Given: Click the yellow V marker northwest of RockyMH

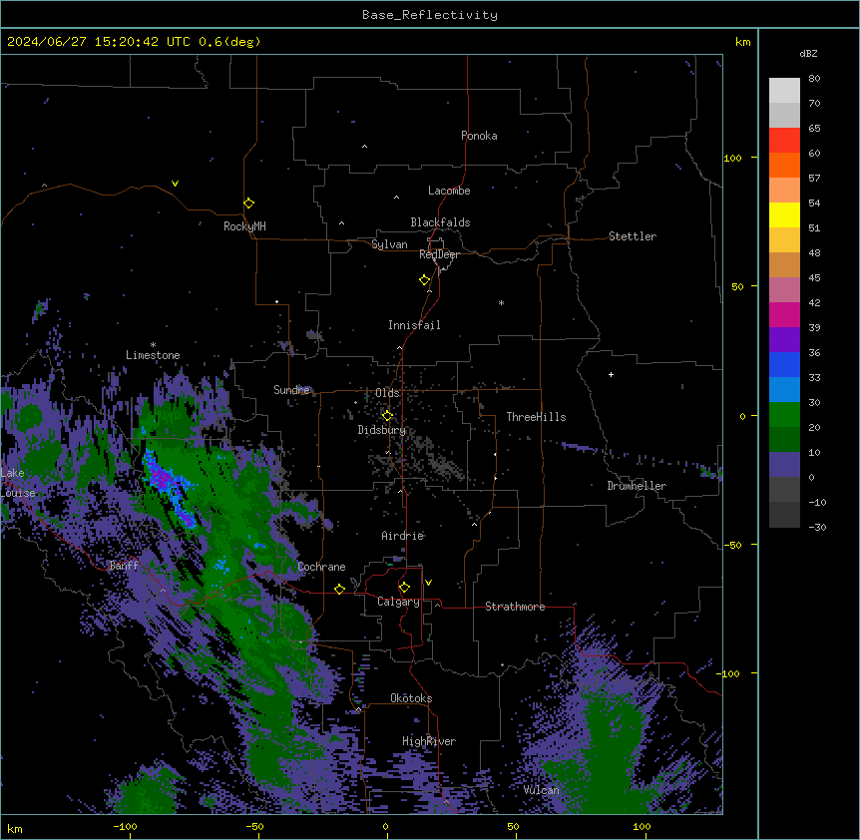Looking at the screenshot, I should (x=175, y=184).
